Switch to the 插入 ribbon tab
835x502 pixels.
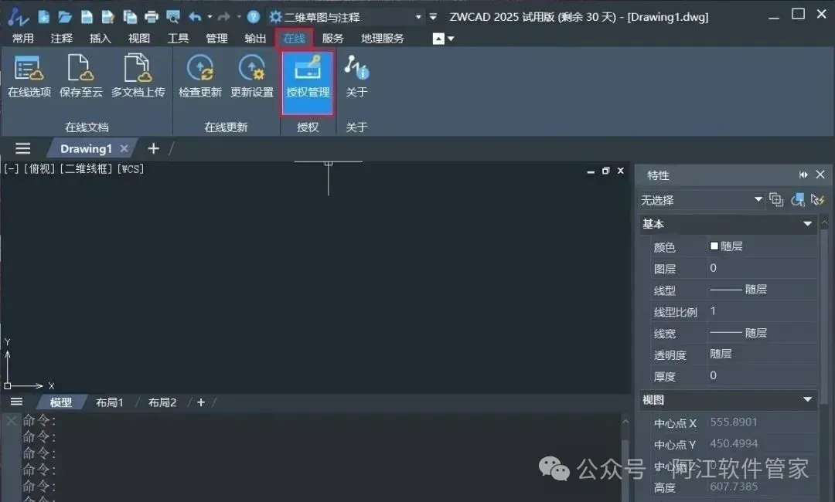pyautogui.click(x=100, y=39)
